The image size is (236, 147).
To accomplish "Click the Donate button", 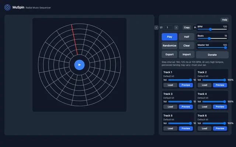I will click(212, 55).
